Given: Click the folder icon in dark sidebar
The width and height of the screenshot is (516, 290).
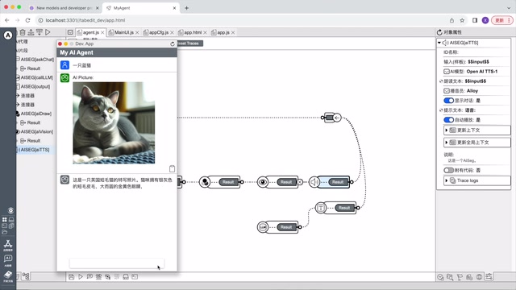Looking at the screenshot, I should coord(5,232).
